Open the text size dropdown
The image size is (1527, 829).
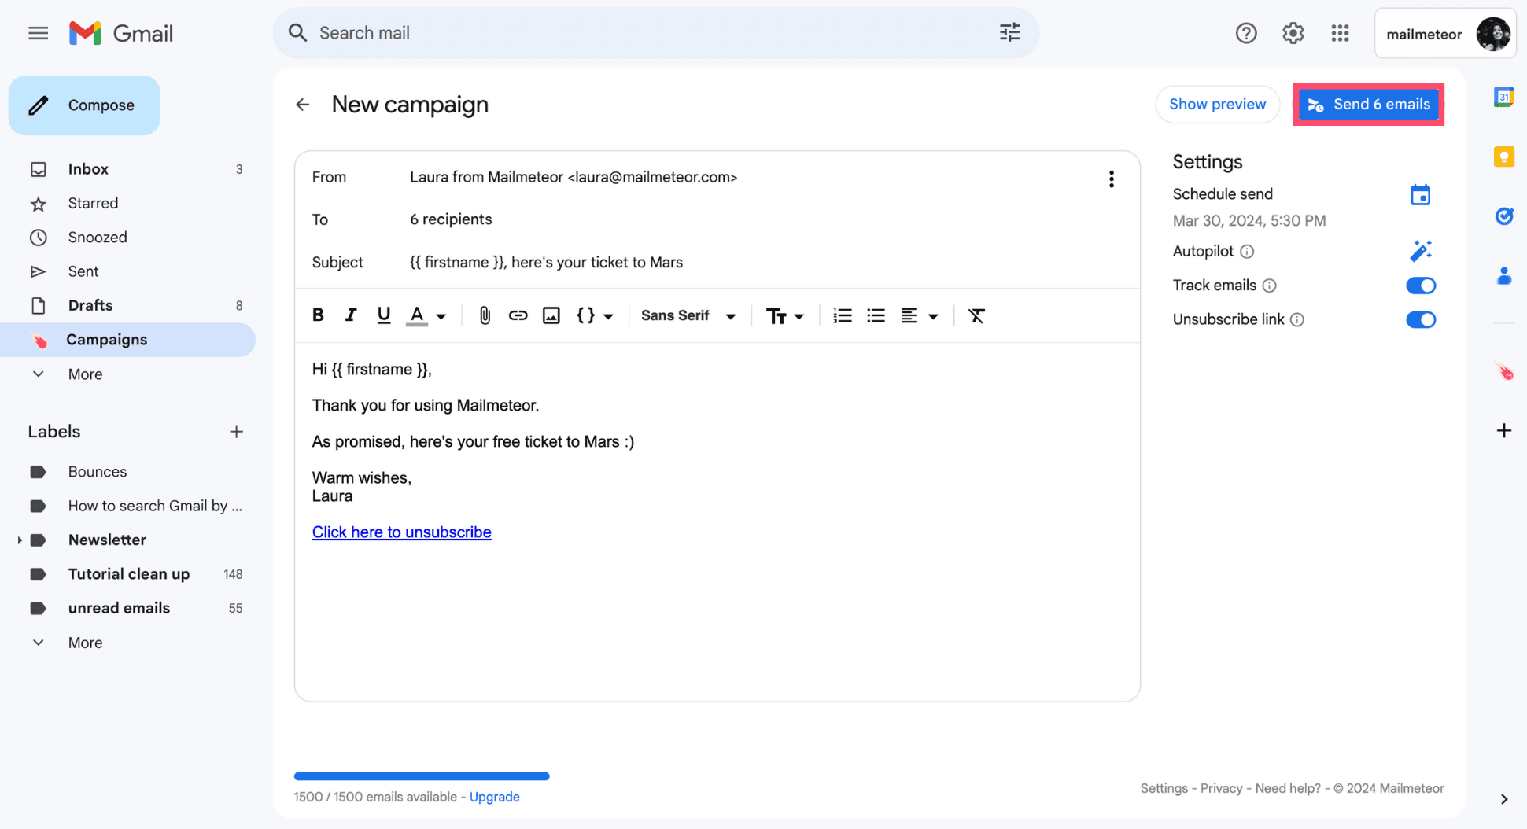tap(784, 315)
